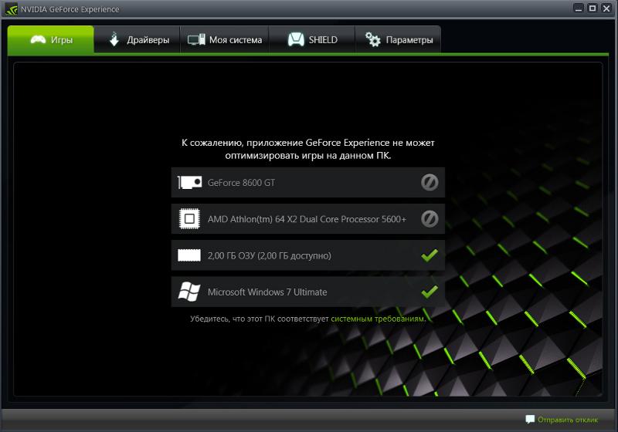
Task: Select the AMD Athlon 64 X2 processor text
Action: point(307,219)
